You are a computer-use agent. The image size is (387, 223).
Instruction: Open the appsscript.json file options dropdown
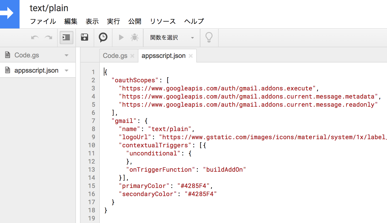67,70
